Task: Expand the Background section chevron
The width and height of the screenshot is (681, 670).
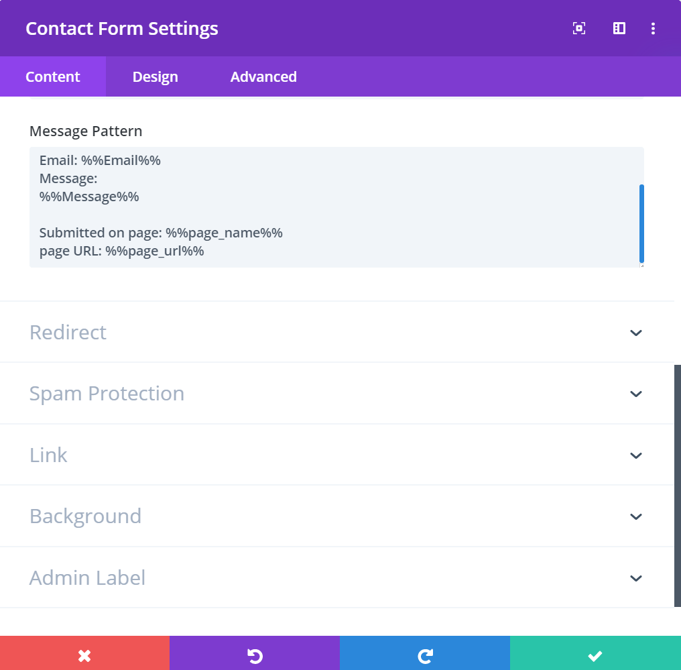Action: click(x=636, y=516)
